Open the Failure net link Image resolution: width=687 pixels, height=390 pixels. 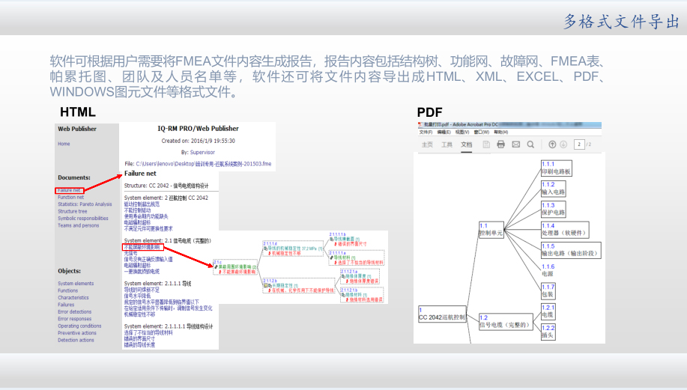click(x=69, y=190)
